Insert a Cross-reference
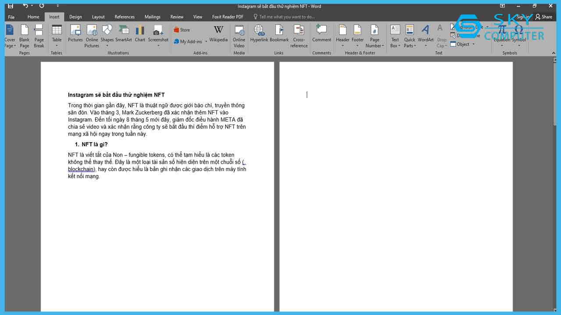561x315 pixels. [x=299, y=36]
